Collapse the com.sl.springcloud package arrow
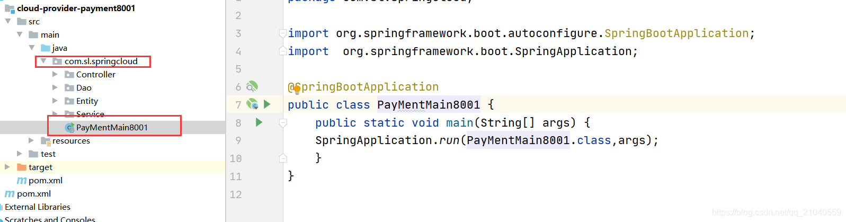This screenshot has width=846, height=222. pyautogui.click(x=43, y=61)
